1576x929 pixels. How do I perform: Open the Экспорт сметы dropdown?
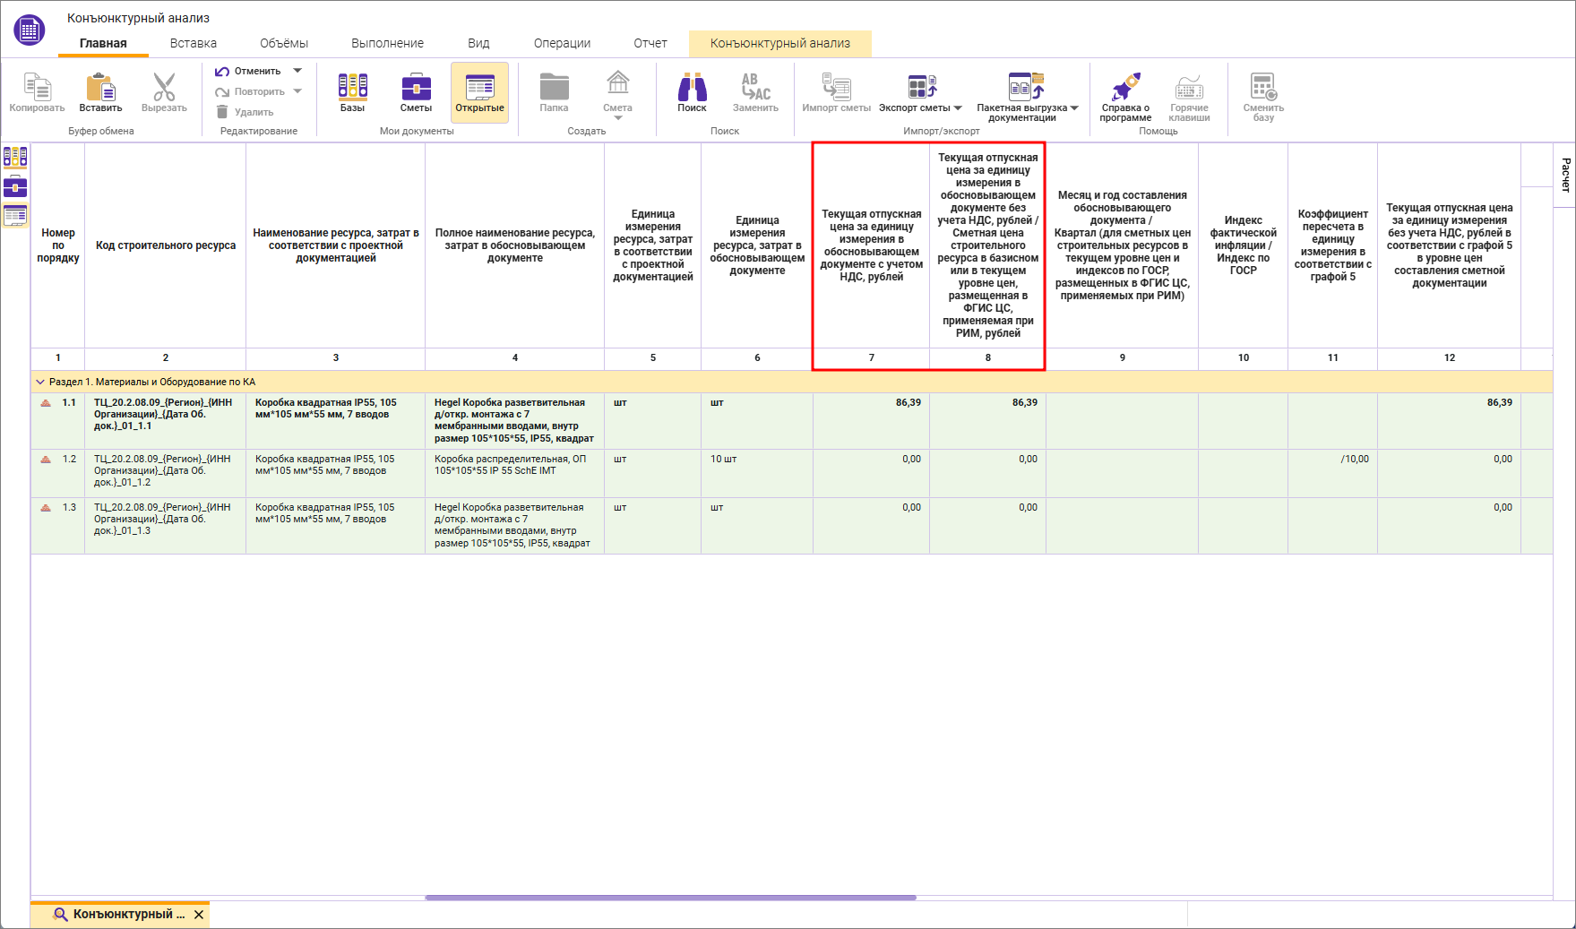958,108
